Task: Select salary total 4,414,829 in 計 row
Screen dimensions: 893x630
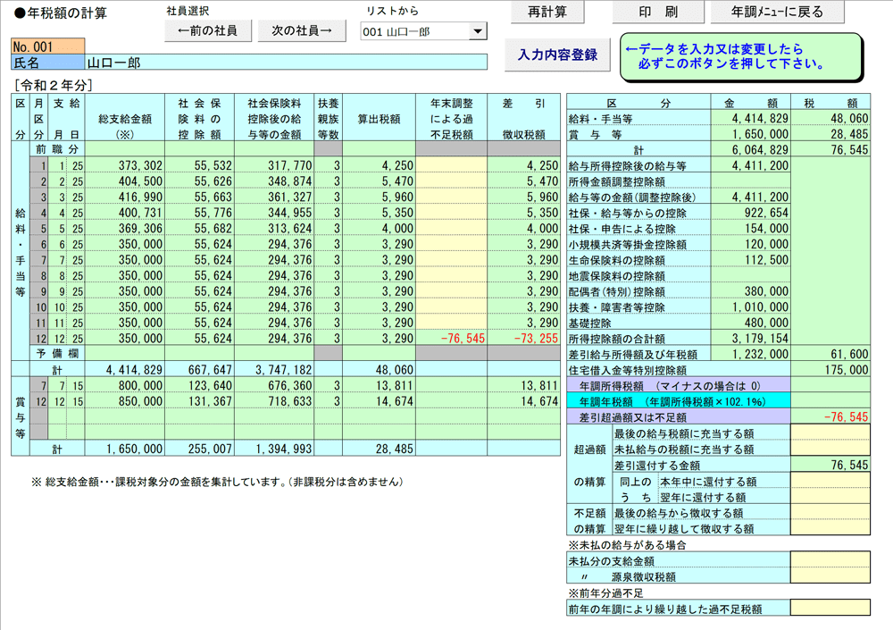Action: (x=125, y=369)
